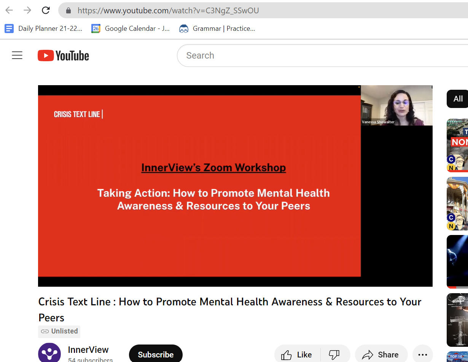Click the padlock site security icon

[68, 11]
